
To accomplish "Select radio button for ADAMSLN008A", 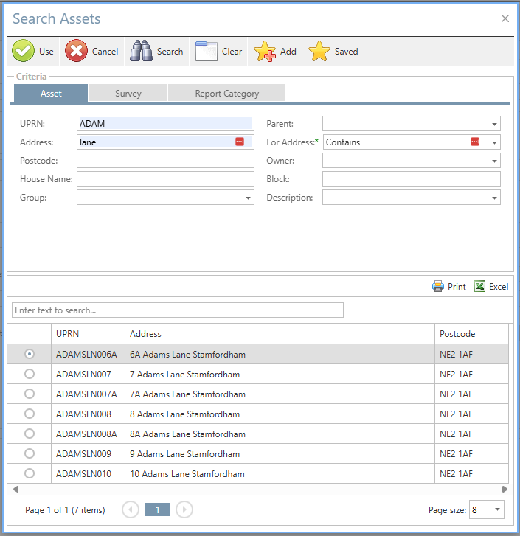I will tap(30, 434).
